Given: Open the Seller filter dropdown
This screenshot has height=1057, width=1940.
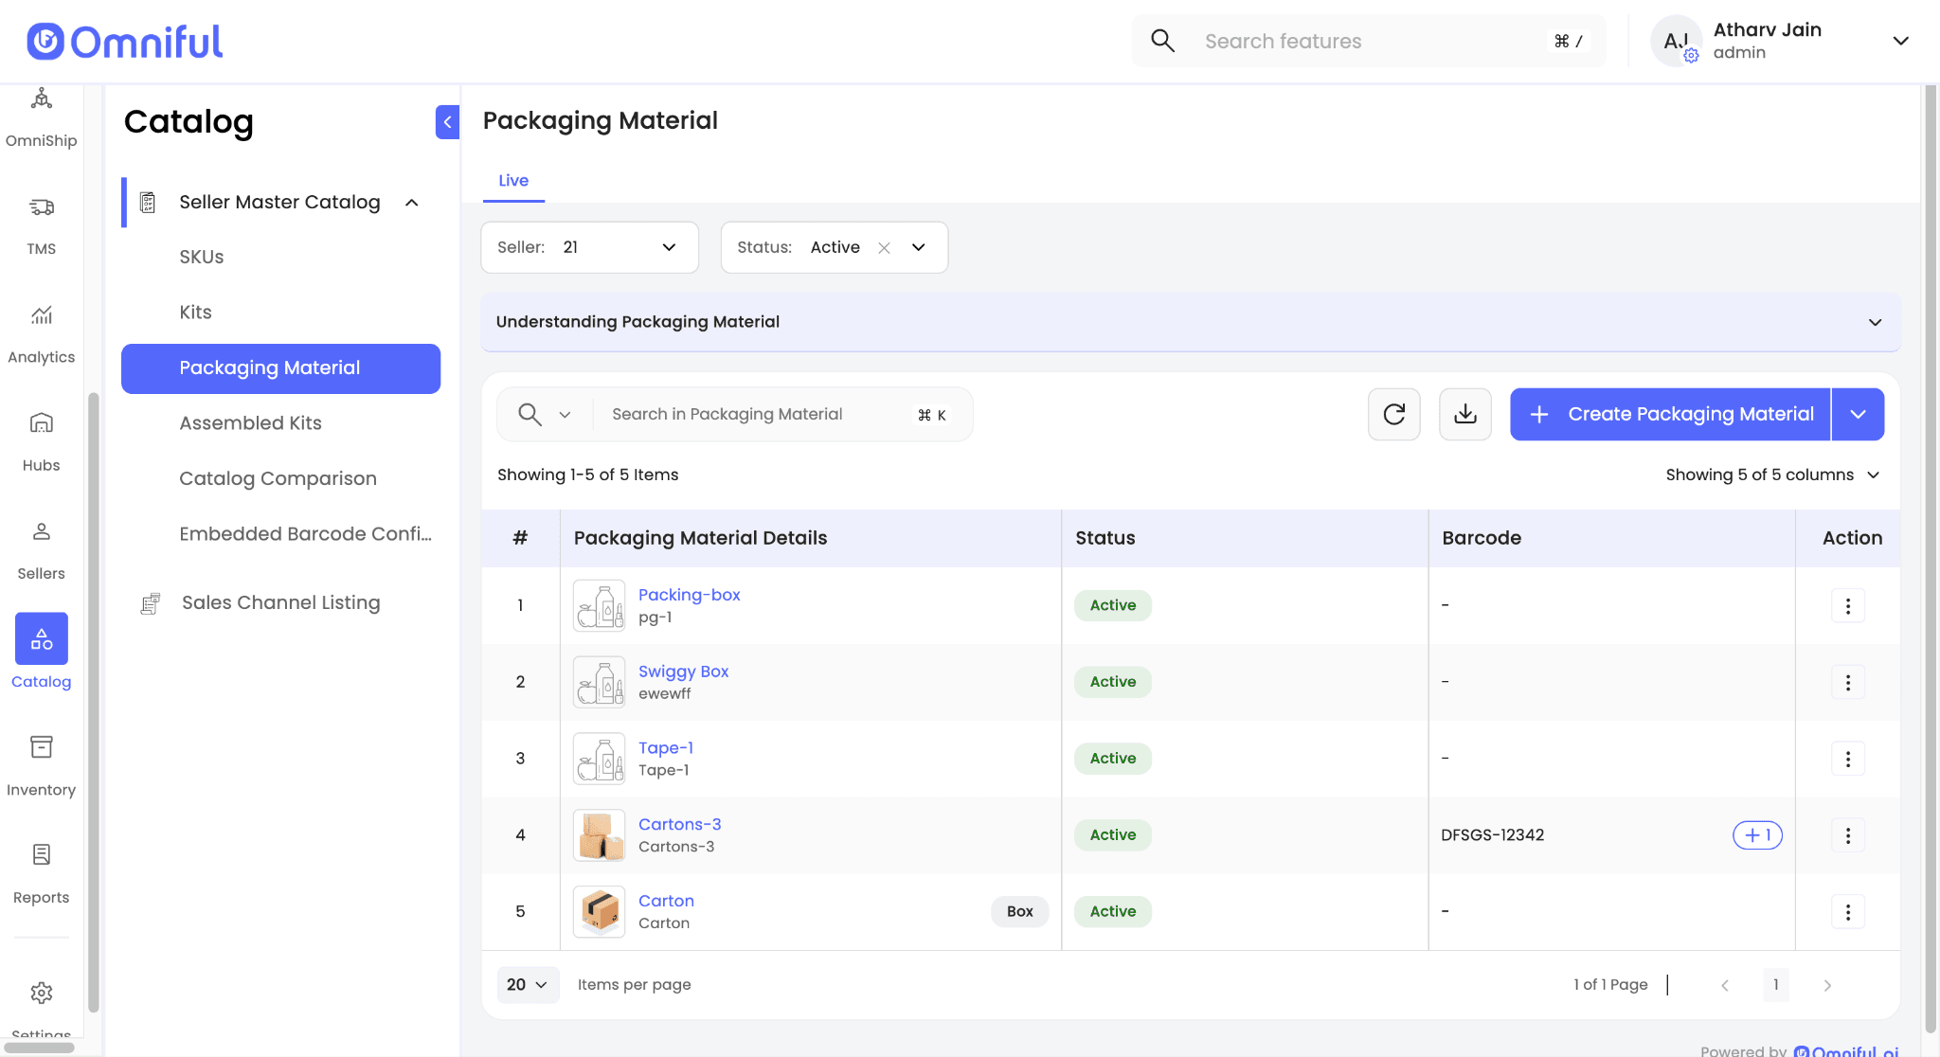Looking at the screenshot, I should point(589,247).
